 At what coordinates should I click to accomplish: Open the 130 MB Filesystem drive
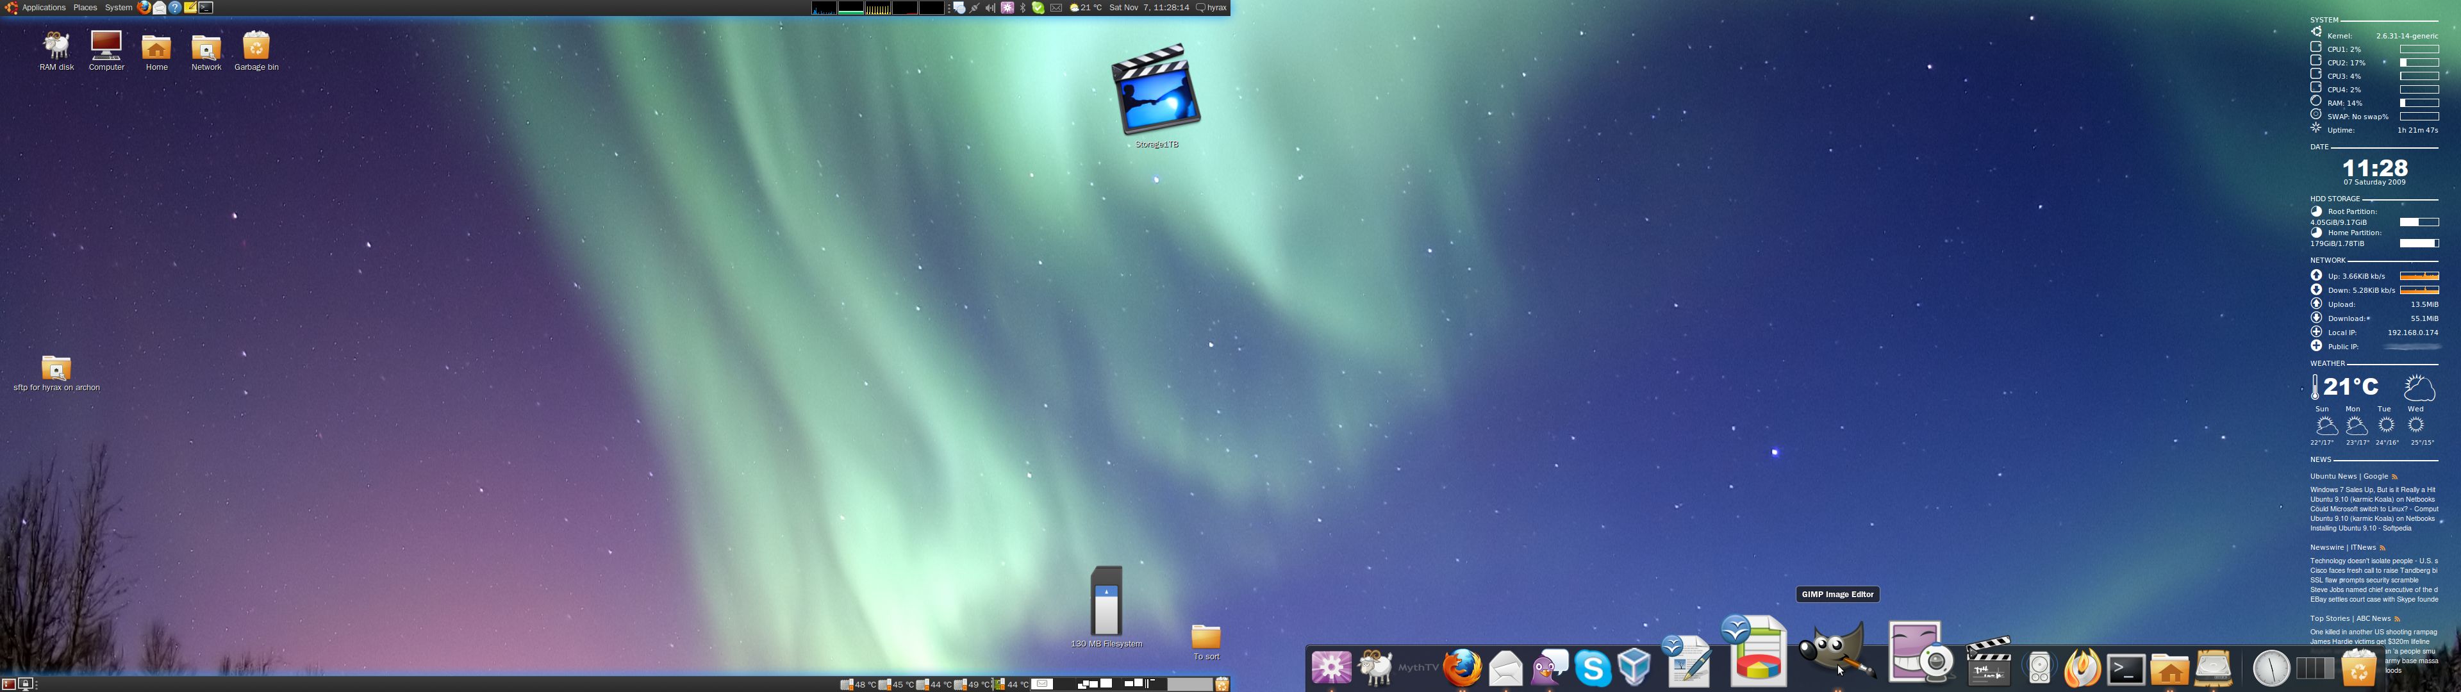pos(1106,607)
